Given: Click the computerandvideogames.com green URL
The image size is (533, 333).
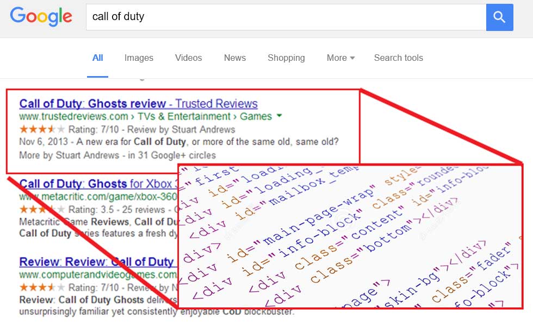Looking at the screenshot, I should pos(98,274).
